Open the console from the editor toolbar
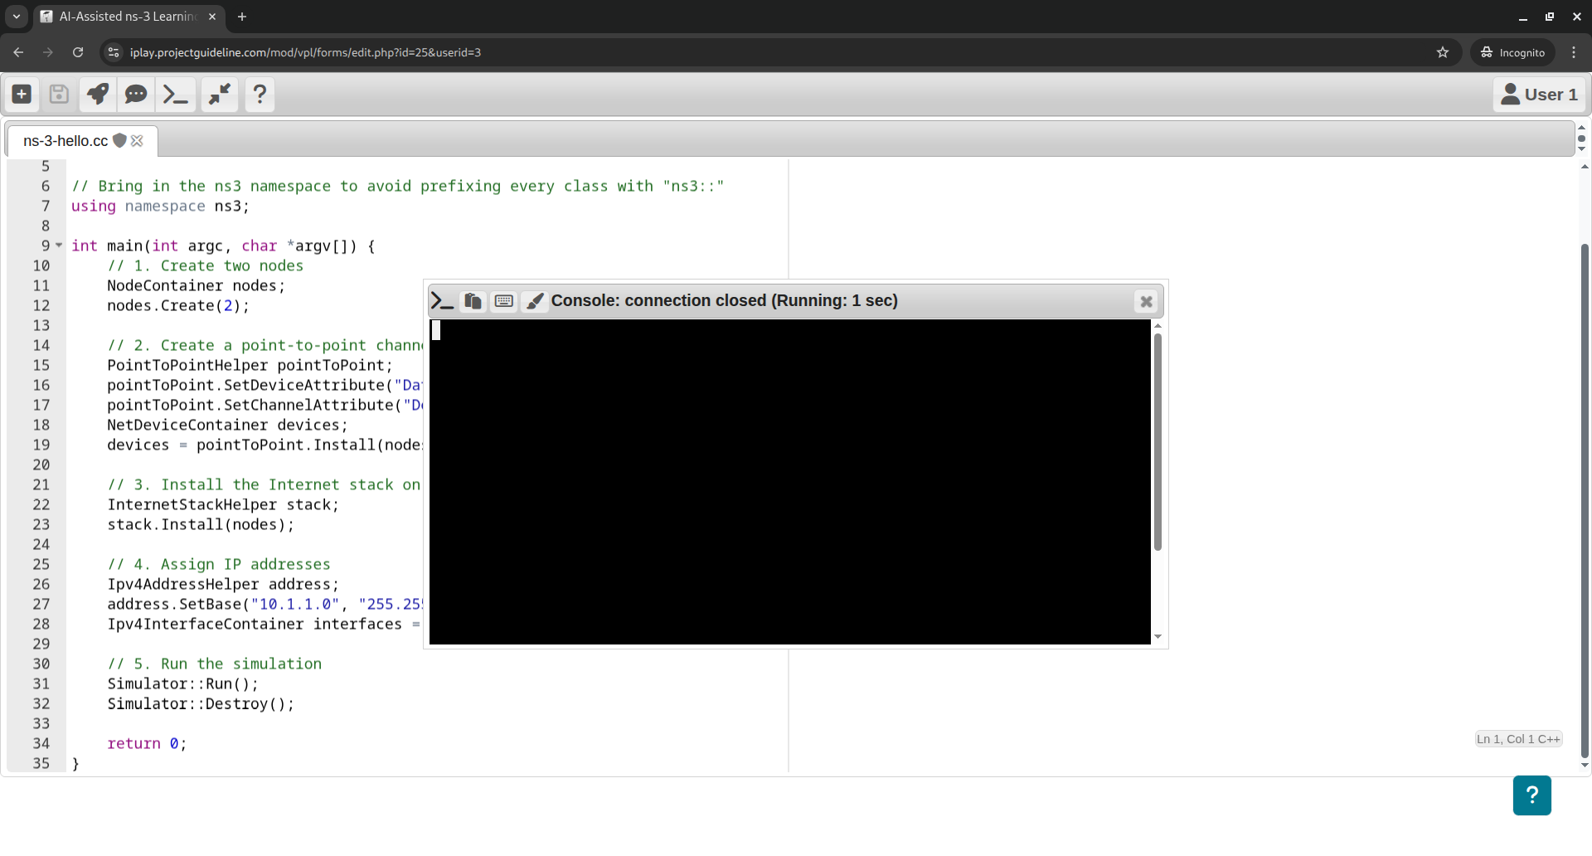 (176, 95)
